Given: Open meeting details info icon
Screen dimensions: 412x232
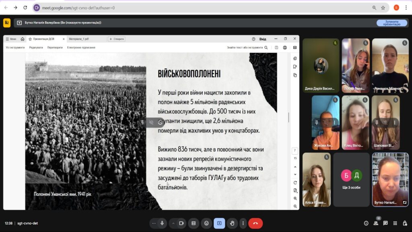Looking at the screenshot, I should pos(366,223).
